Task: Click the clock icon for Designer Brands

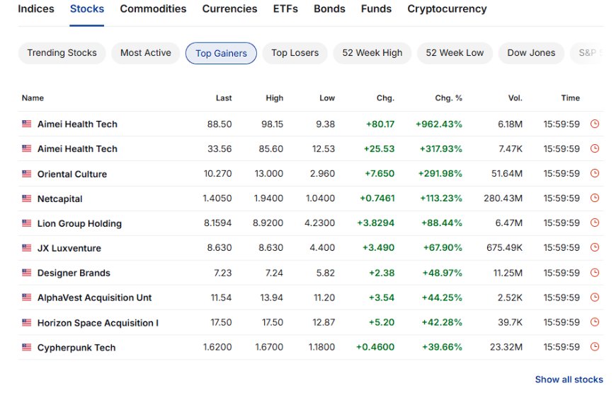Action: 595,273
